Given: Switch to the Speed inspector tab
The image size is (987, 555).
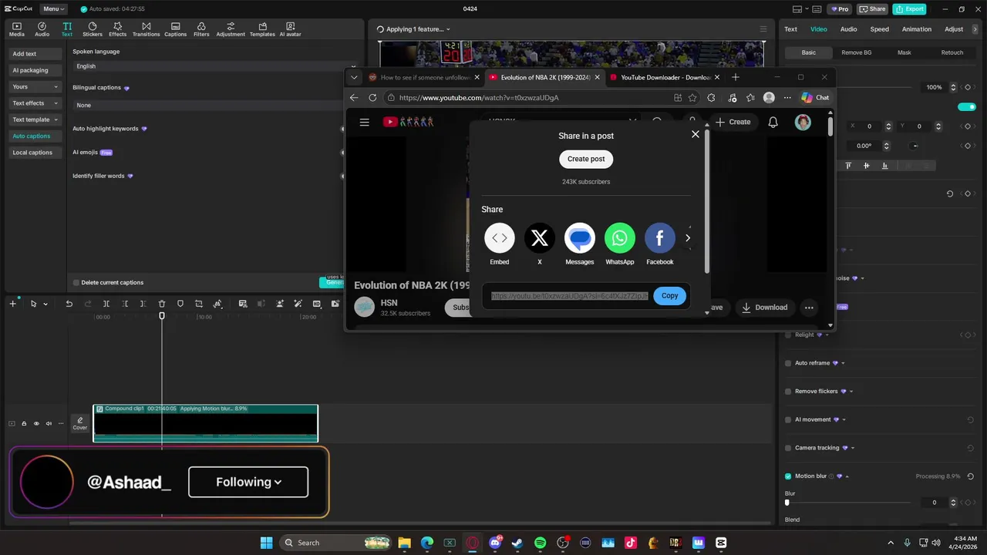Looking at the screenshot, I should pos(879,29).
